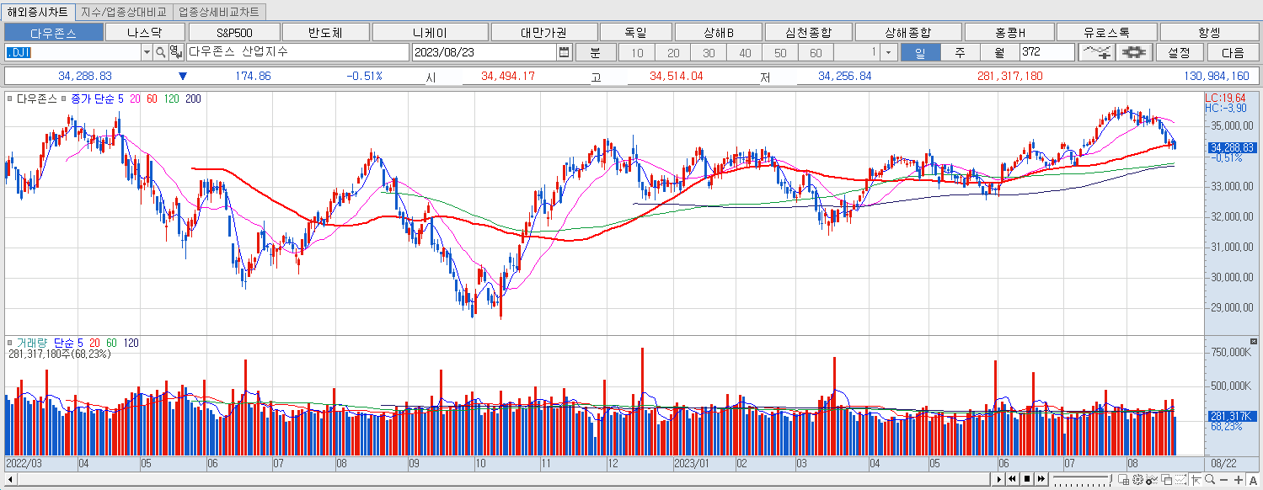Choose the 20 minute interval
The height and width of the screenshot is (490, 1263).
(673, 52)
